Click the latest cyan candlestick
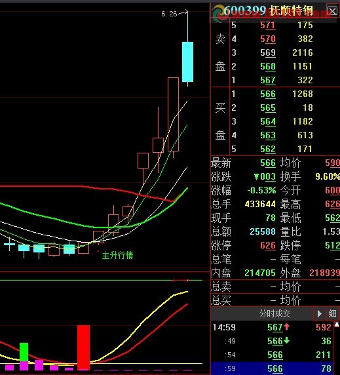This screenshot has width=340, height=375. [187, 62]
